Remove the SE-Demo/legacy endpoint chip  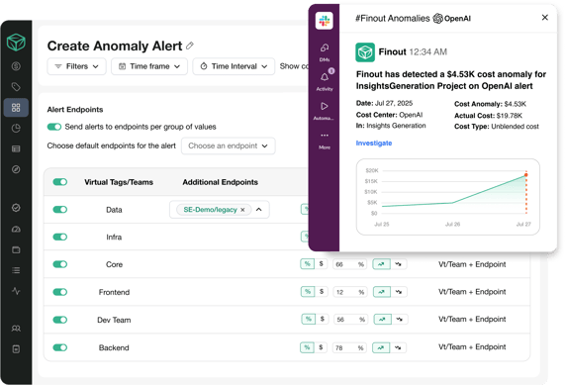pyautogui.click(x=242, y=210)
